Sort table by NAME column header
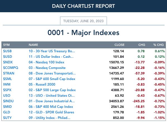167x122 pixels. pos(33,45)
